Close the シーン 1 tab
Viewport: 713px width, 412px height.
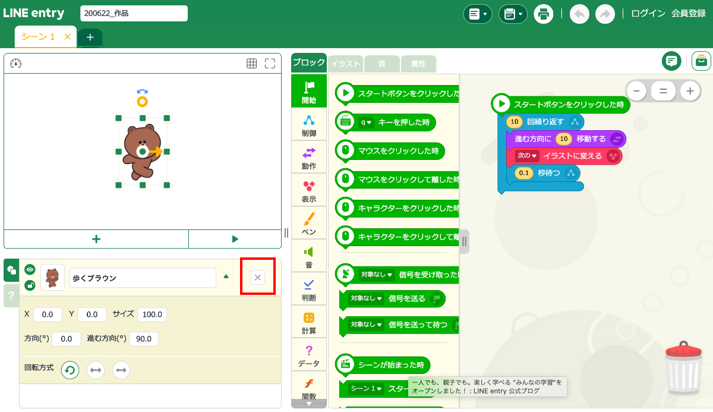click(67, 37)
